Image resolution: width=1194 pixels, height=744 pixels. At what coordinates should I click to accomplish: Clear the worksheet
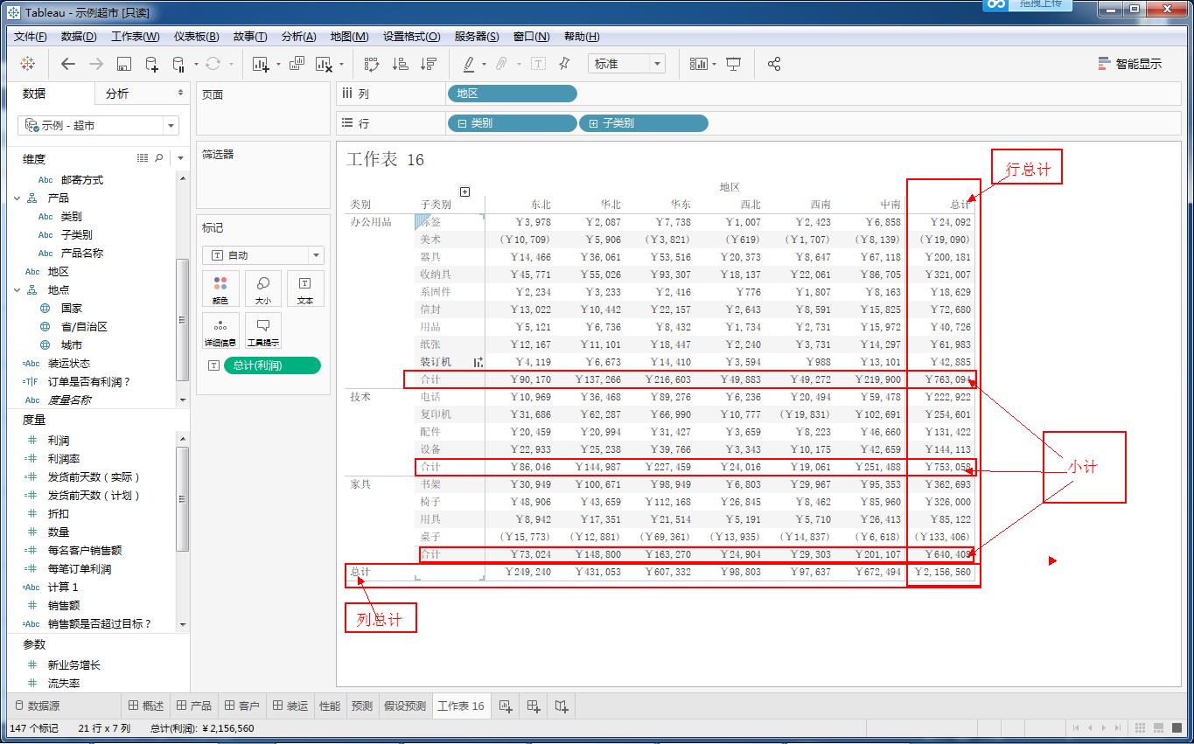tap(324, 64)
